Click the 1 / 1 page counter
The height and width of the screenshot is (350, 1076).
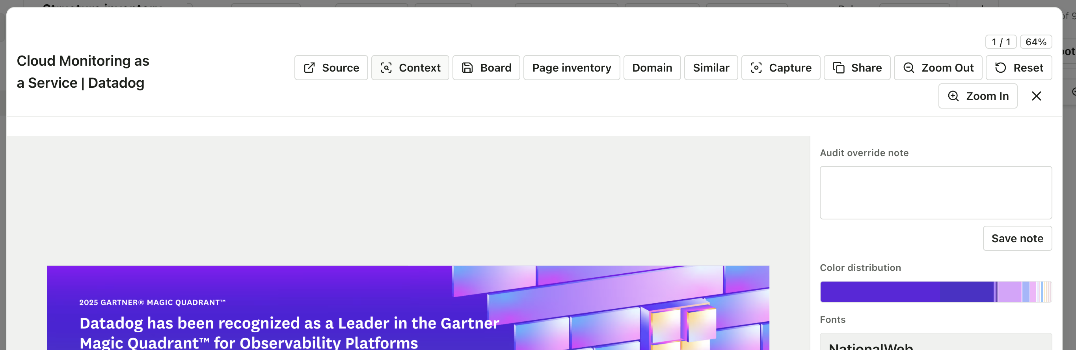1000,42
